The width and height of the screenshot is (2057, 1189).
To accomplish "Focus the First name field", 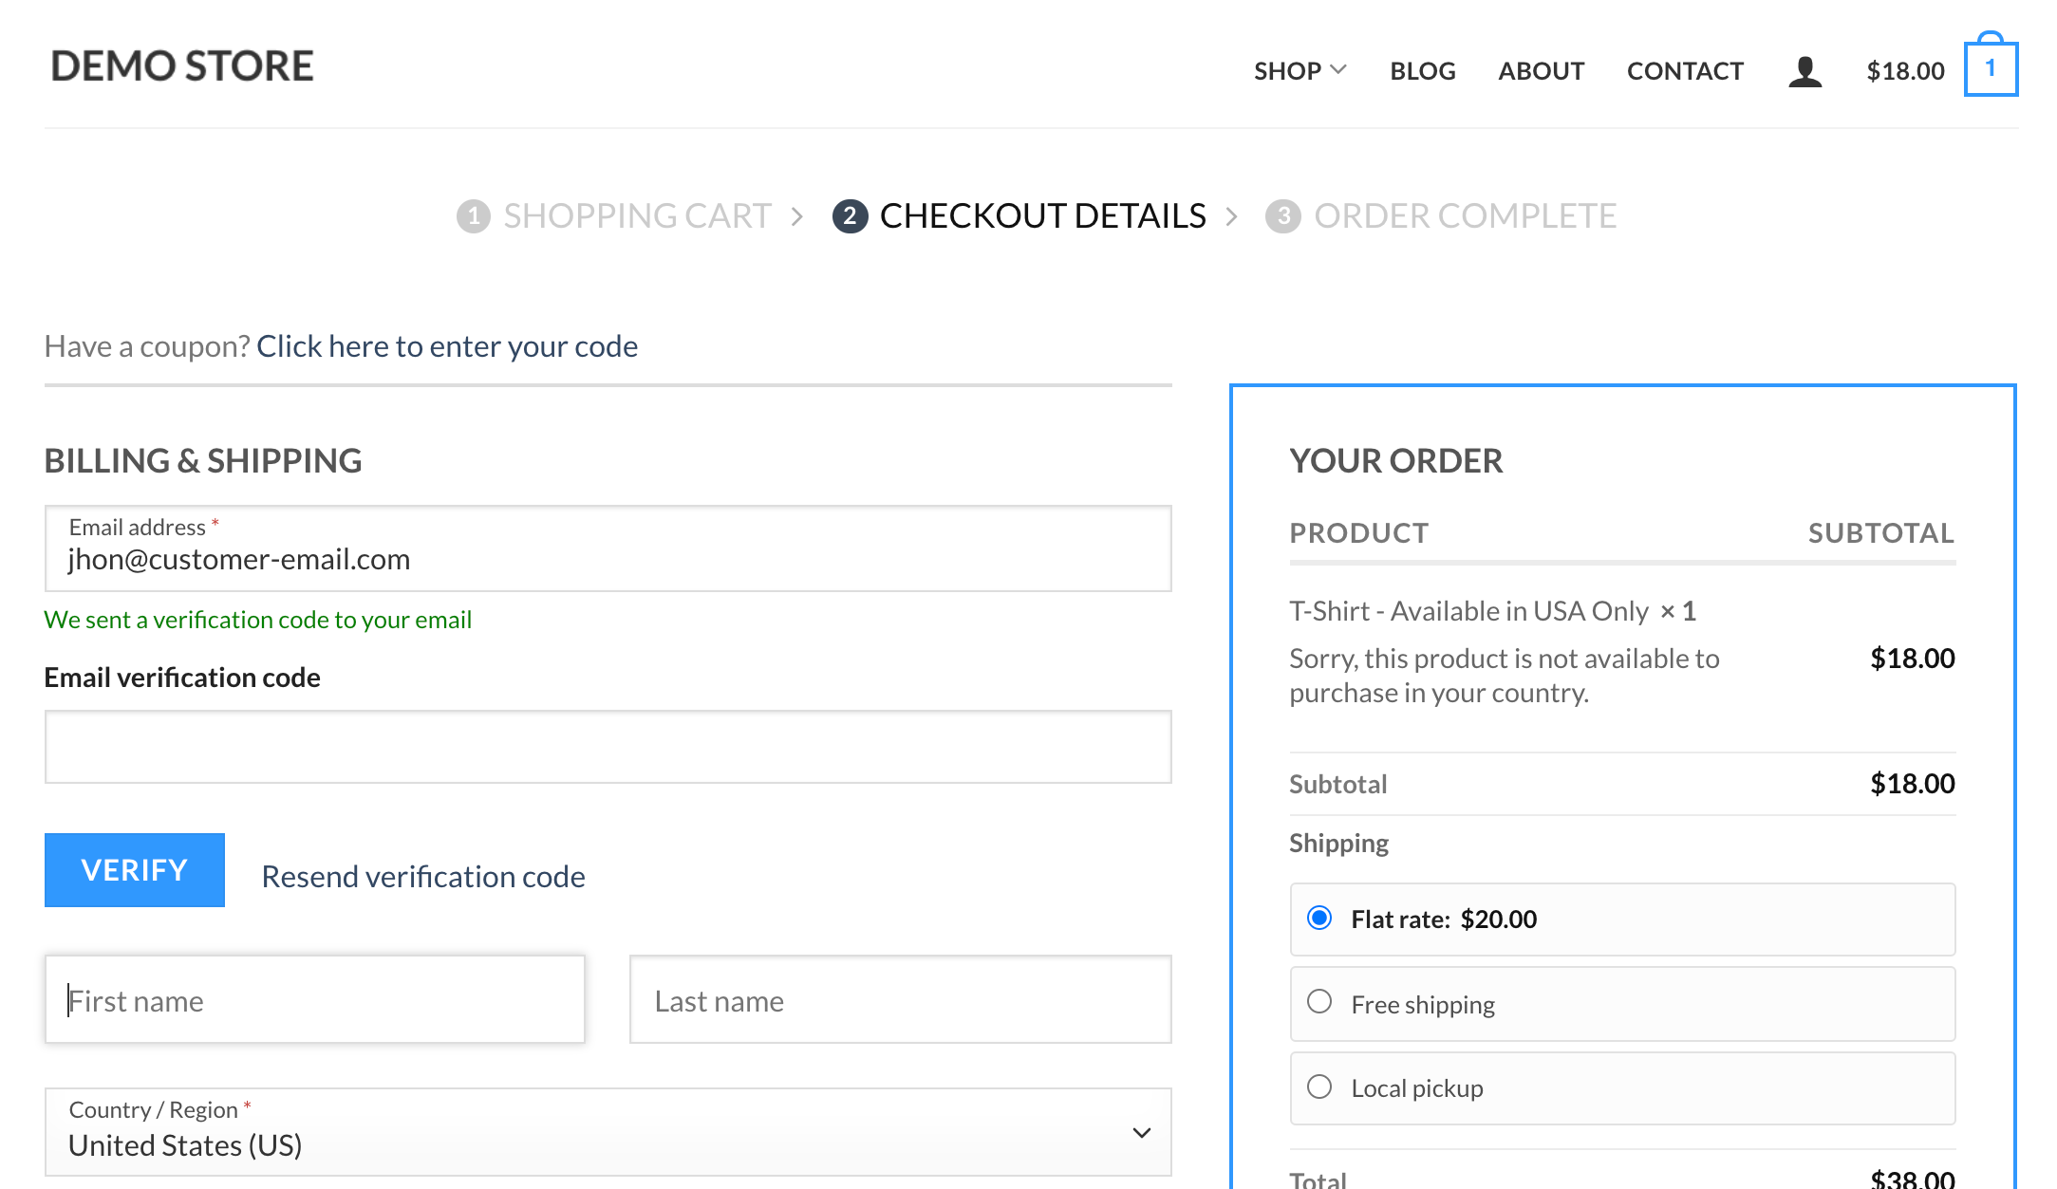I will pyautogui.click(x=314, y=999).
